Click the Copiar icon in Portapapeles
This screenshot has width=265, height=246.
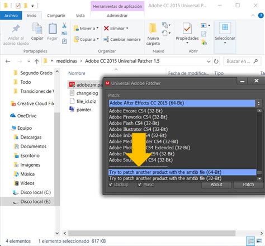(37, 29)
